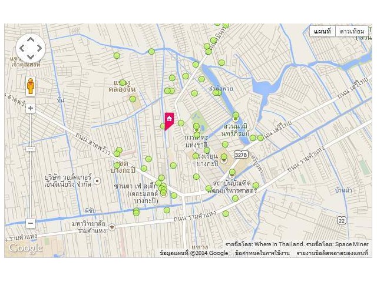This screenshot has width=377, height=282.
Task: Zoom in with the plus button
Action: click(x=31, y=108)
